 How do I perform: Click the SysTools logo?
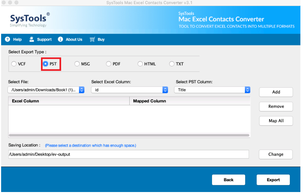pyautogui.click(x=30, y=20)
